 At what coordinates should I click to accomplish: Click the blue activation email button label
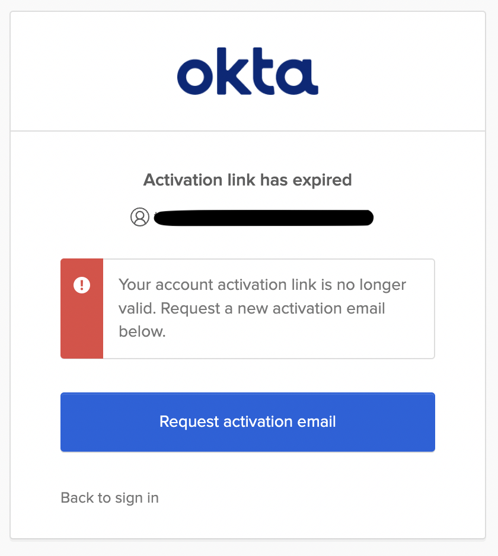click(x=248, y=422)
